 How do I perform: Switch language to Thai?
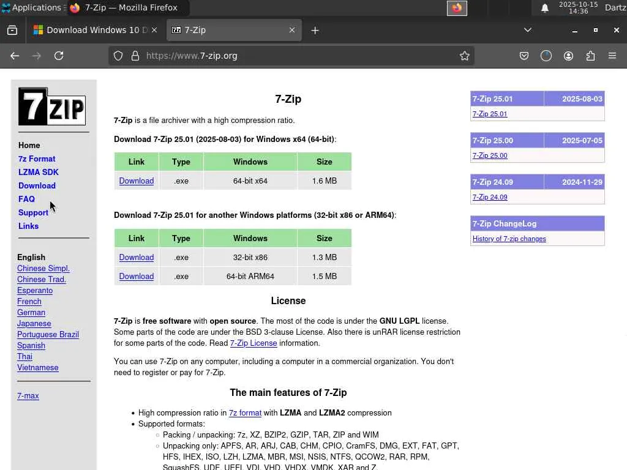coord(24,357)
